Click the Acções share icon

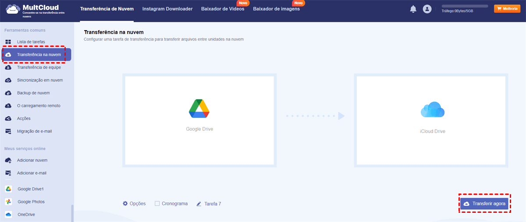8,118
